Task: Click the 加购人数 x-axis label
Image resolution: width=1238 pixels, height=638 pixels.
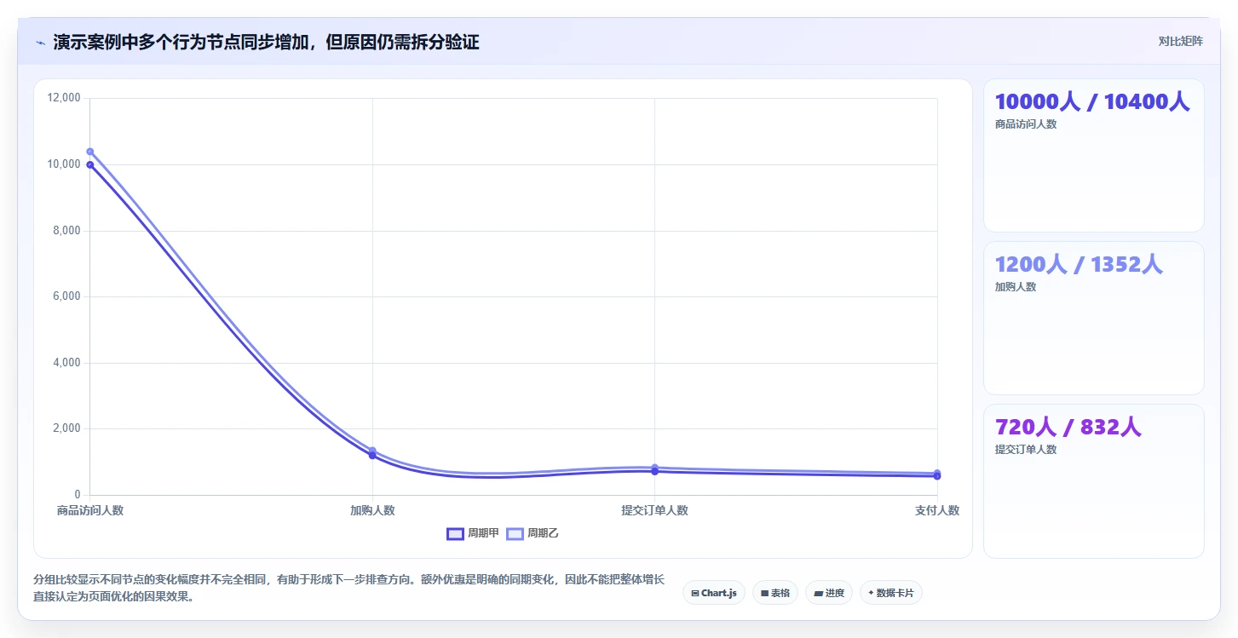Action: coord(372,511)
